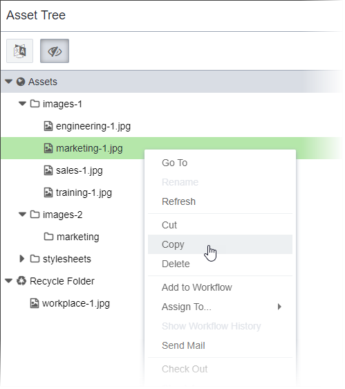Click image icon of marketing-1.jpg
The width and height of the screenshot is (345, 389).
point(48,148)
